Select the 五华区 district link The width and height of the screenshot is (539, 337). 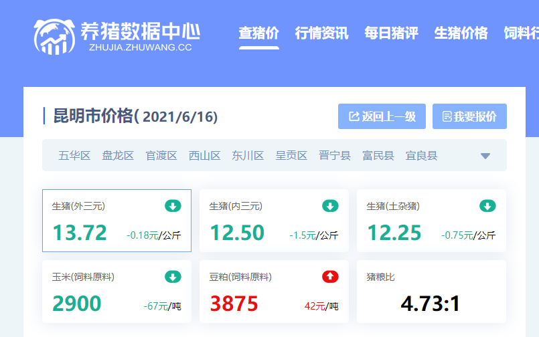(74, 156)
